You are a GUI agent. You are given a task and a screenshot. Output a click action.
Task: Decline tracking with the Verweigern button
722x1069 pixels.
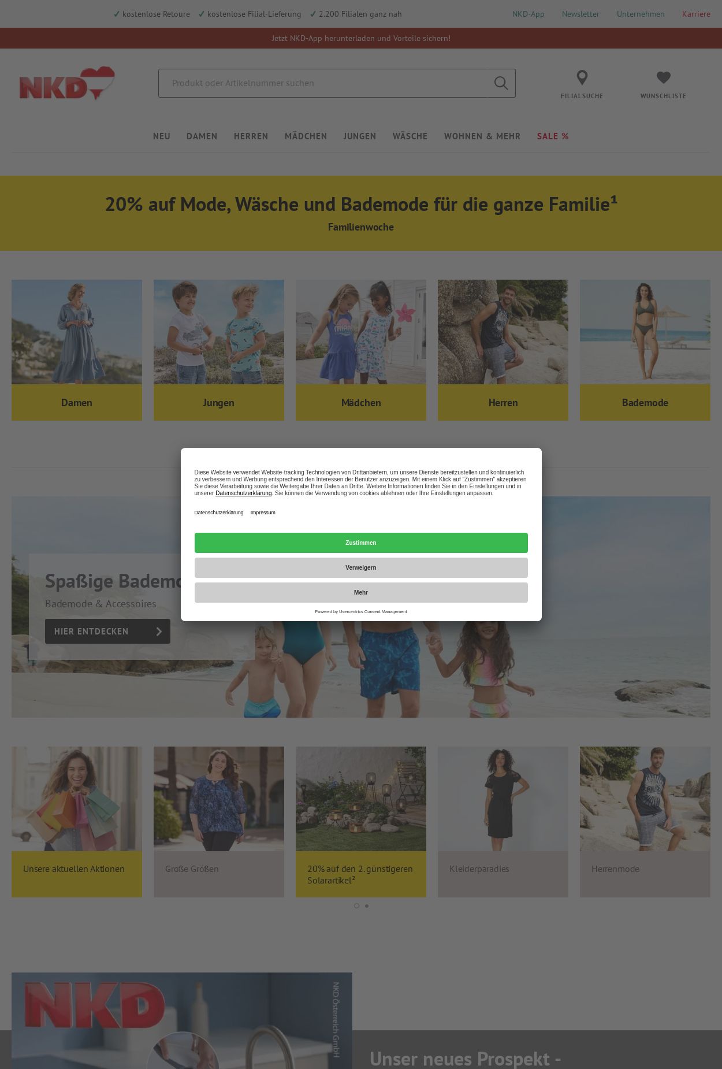coord(361,567)
